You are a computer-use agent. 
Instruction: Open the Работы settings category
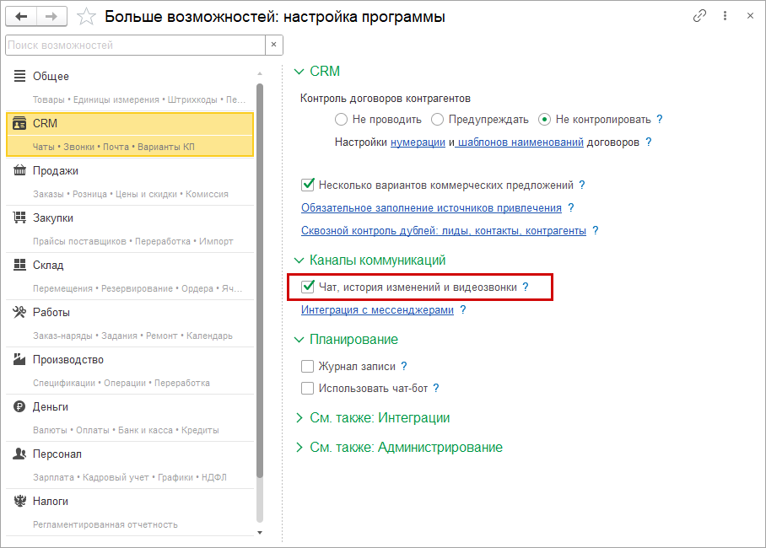pos(130,323)
